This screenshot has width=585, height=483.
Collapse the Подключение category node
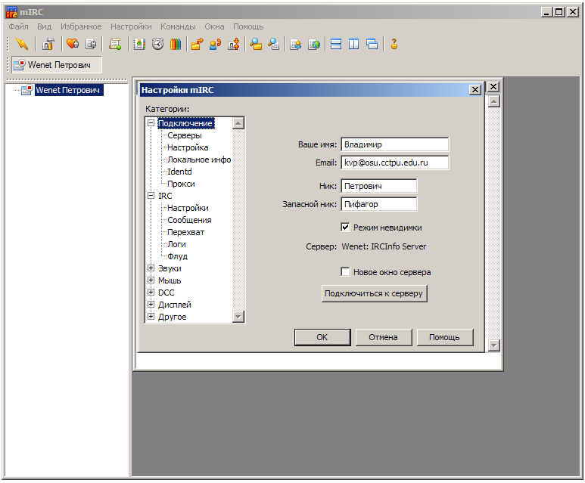tap(151, 122)
